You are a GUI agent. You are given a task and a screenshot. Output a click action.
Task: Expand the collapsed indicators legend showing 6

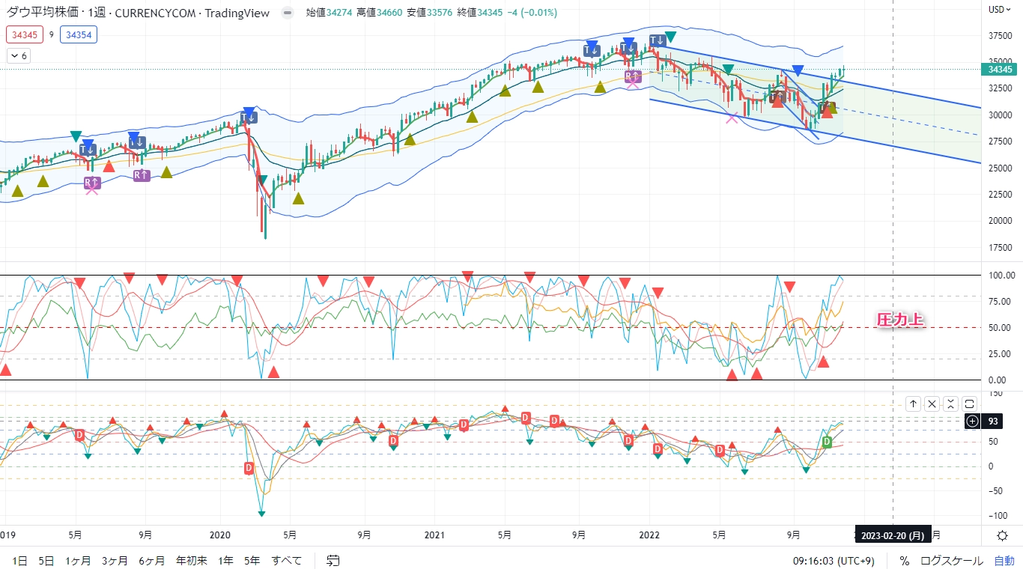coord(19,56)
